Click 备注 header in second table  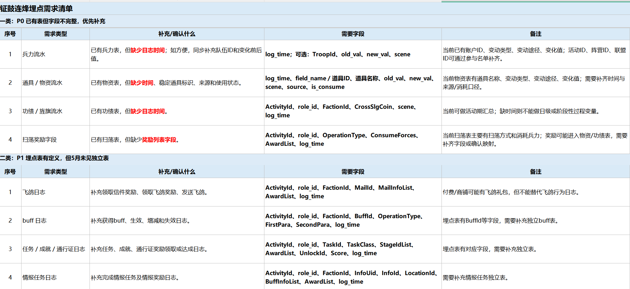[x=536, y=172]
